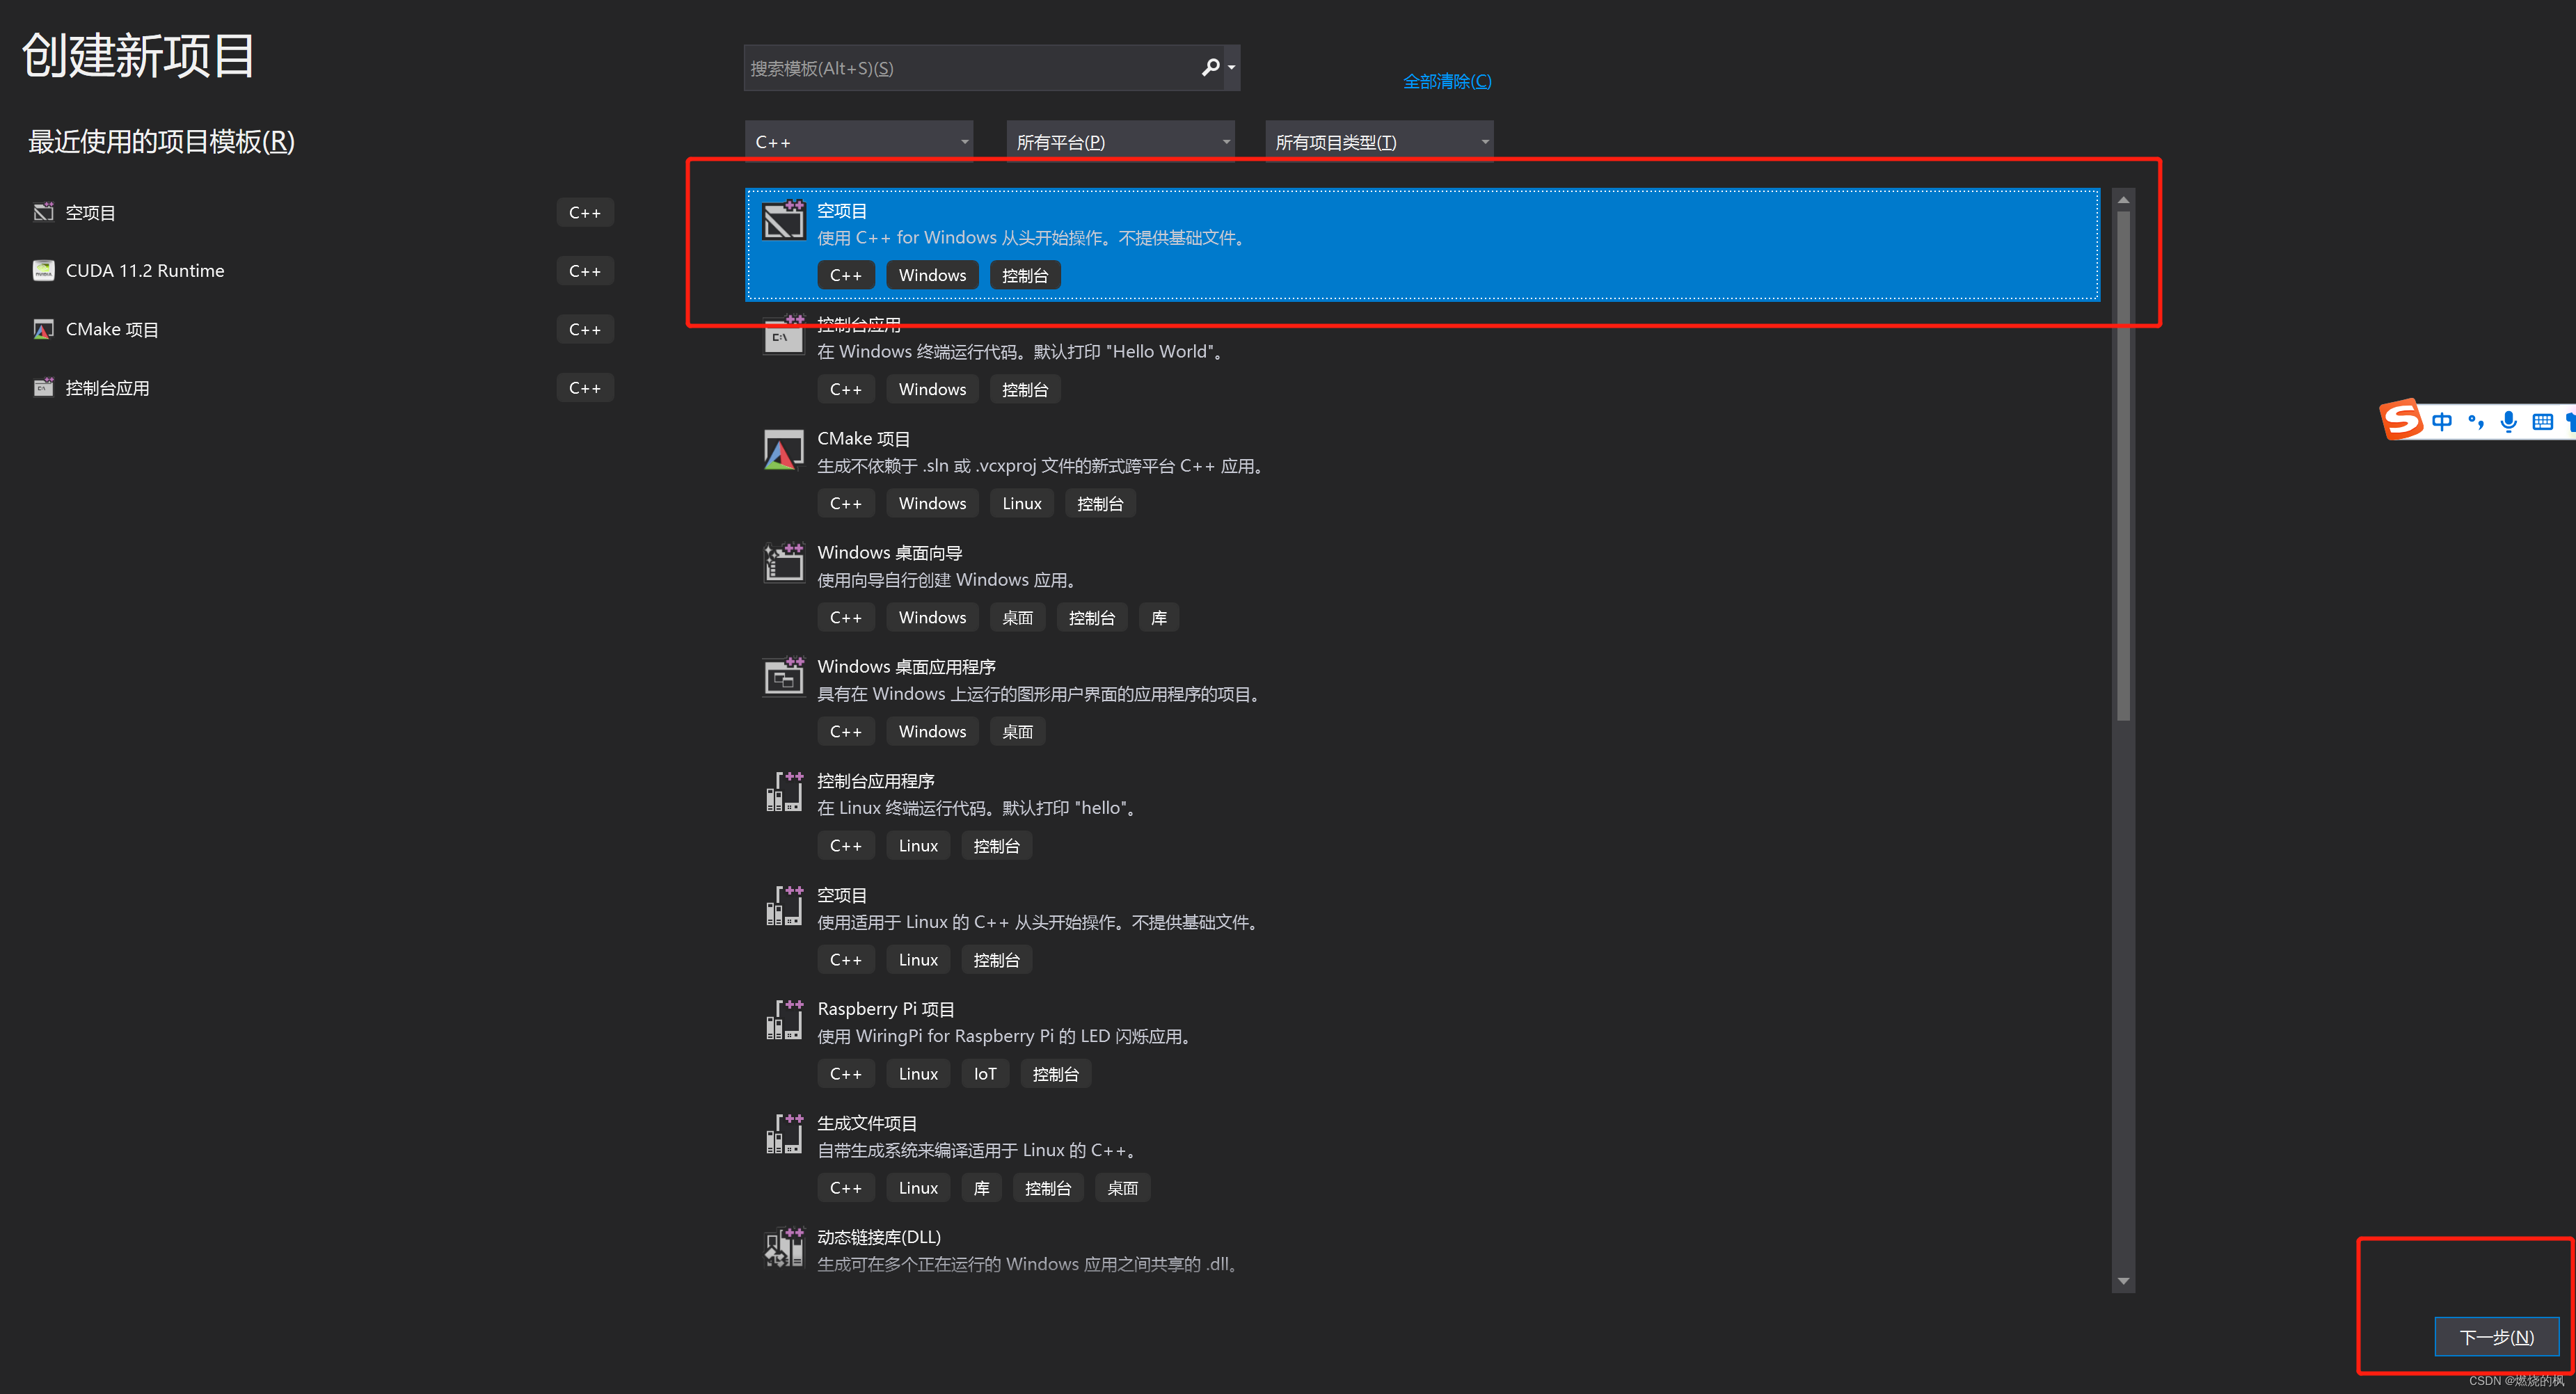Select the Windows 桌面向导 template title
The width and height of the screenshot is (2576, 1394).
pos(889,553)
